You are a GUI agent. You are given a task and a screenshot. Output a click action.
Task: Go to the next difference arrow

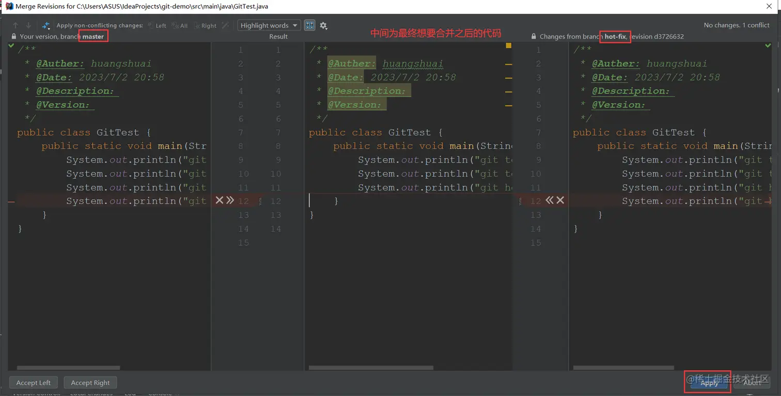click(x=28, y=25)
